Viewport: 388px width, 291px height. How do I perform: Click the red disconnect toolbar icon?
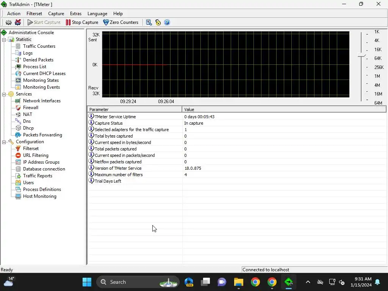(18, 22)
